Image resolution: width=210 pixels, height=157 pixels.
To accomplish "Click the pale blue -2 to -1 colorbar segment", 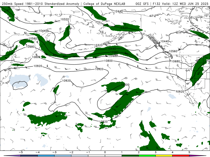I will [80, 156].
